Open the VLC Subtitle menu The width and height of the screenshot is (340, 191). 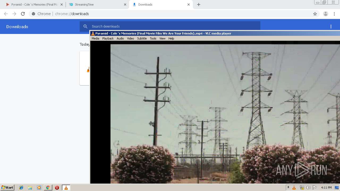click(x=142, y=38)
